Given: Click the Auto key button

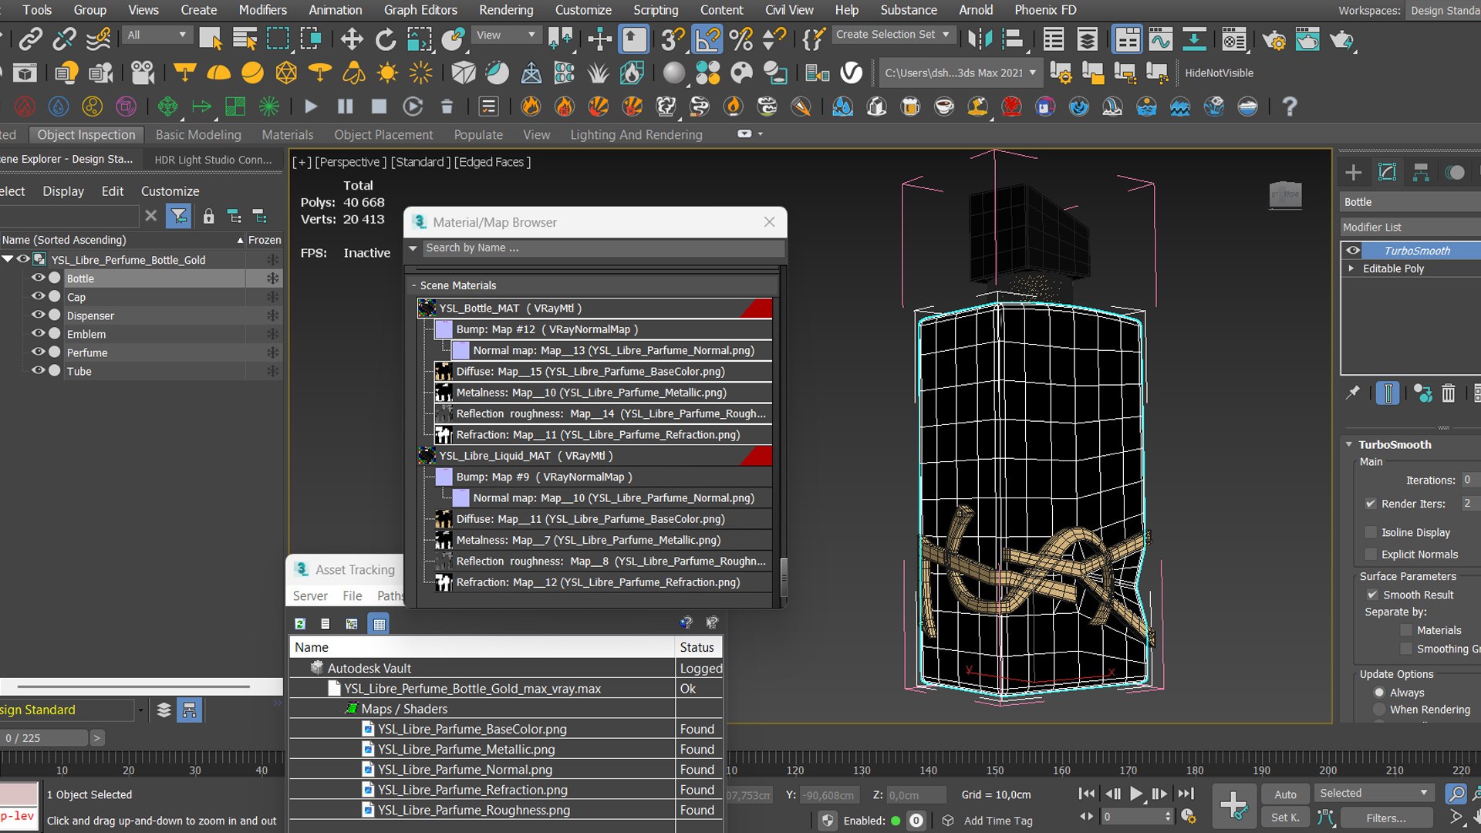Looking at the screenshot, I should (1285, 794).
